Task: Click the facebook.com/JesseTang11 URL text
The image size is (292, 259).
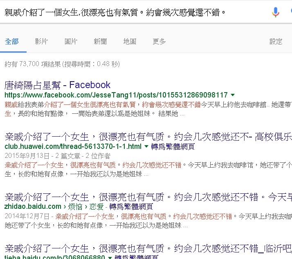Action: (116, 95)
